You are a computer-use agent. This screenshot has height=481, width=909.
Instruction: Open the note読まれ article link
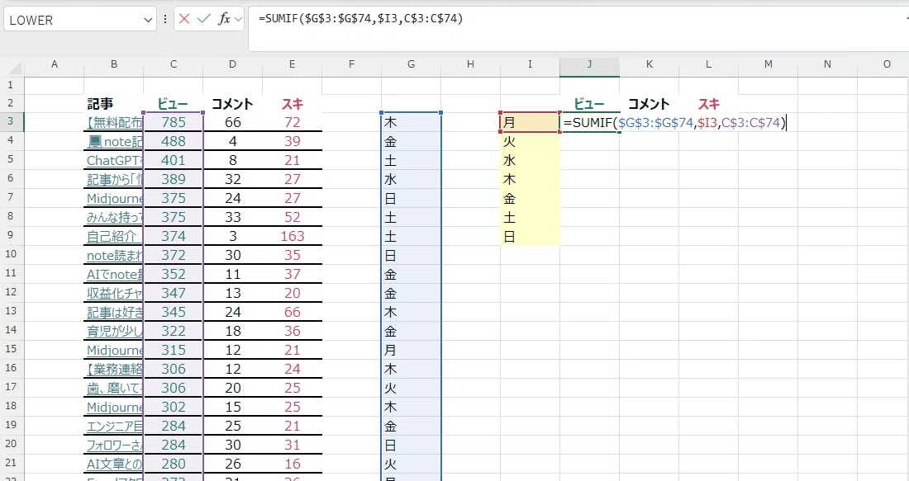(x=114, y=255)
